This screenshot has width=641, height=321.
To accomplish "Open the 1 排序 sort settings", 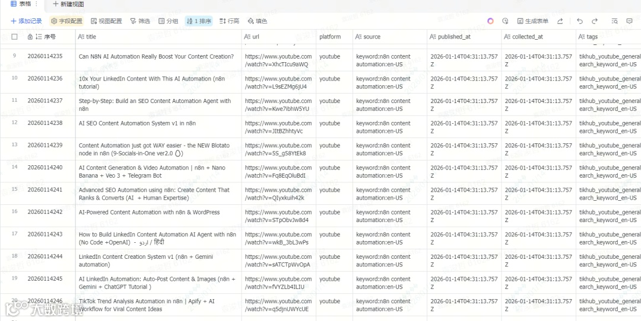I will tap(199, 21).
